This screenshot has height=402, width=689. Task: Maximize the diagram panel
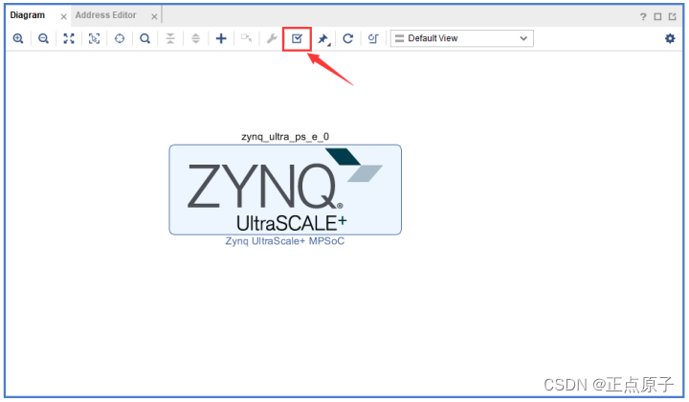[657, 16]
